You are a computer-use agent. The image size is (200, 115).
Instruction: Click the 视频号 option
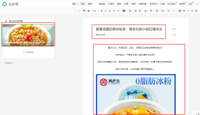click(182, 4)
